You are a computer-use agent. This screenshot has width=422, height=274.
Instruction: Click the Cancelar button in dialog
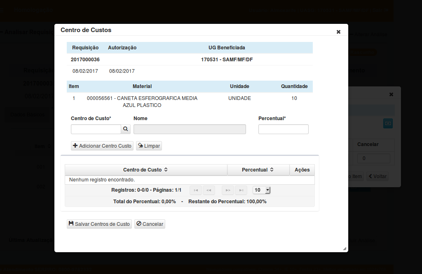pyautogui.click(x=150, y=224)
